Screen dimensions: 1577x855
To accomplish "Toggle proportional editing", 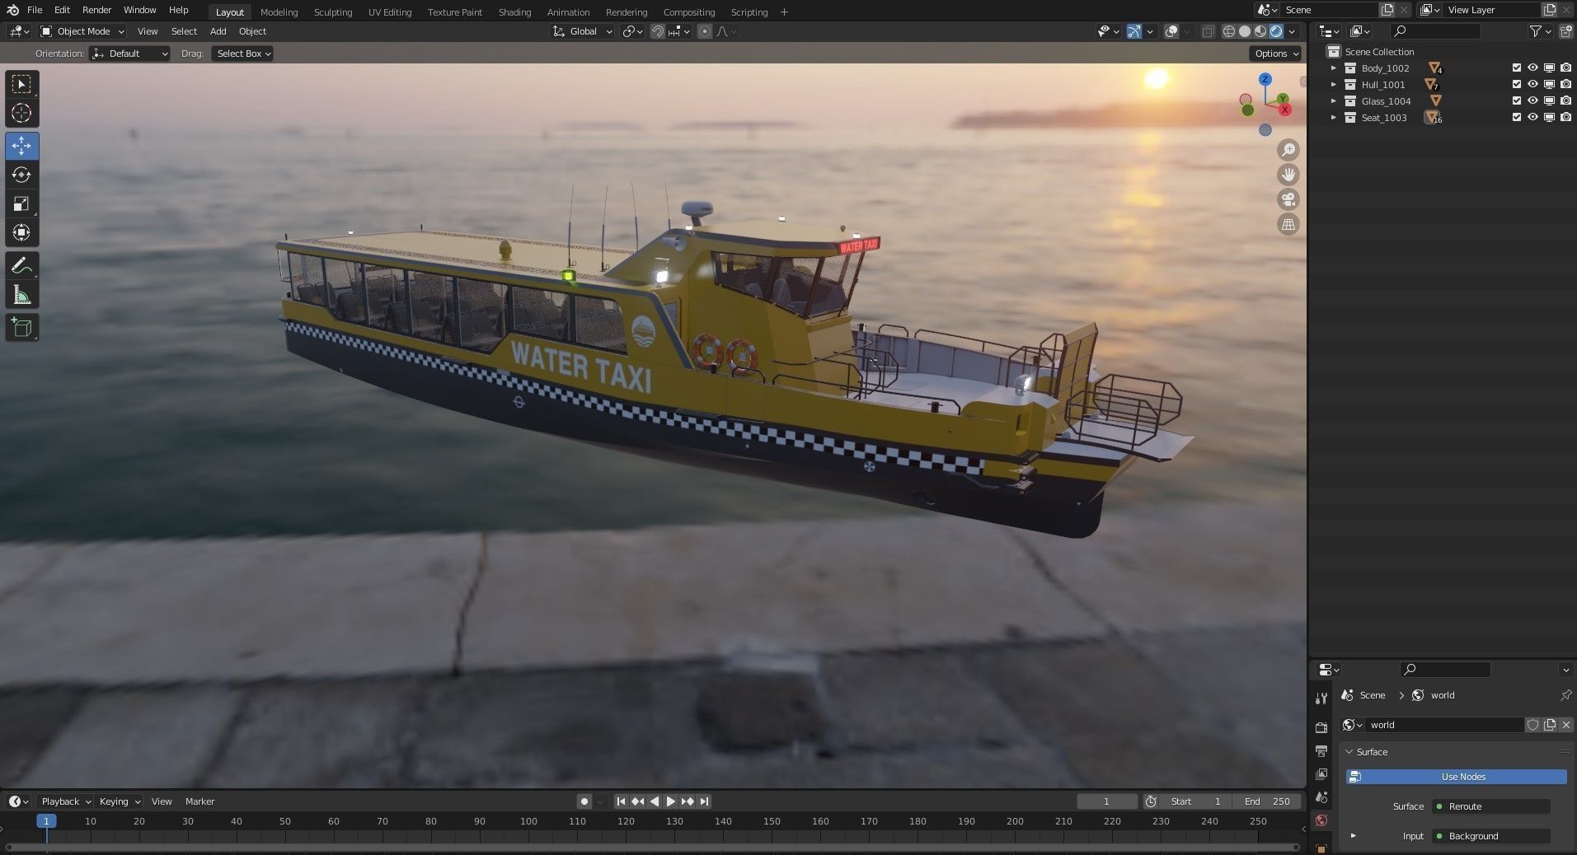I will pyautogui.click(x=705, y=31).
